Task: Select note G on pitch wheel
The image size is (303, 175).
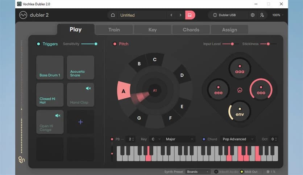Action: (139, 118)
